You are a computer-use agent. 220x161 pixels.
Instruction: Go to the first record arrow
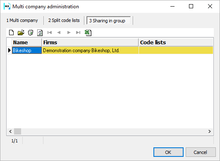pos(50,33)
